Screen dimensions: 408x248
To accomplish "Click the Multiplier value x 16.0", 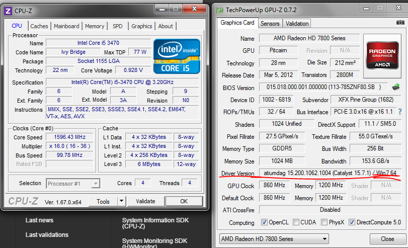I will tap(69, 146).
